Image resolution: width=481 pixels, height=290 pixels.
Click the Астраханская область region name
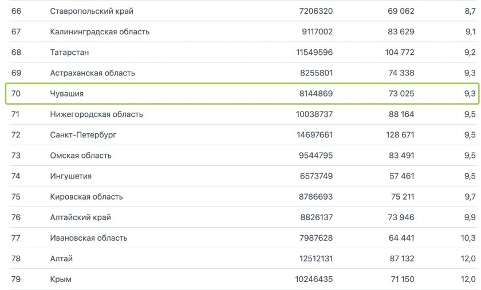(x=92, y=73)
